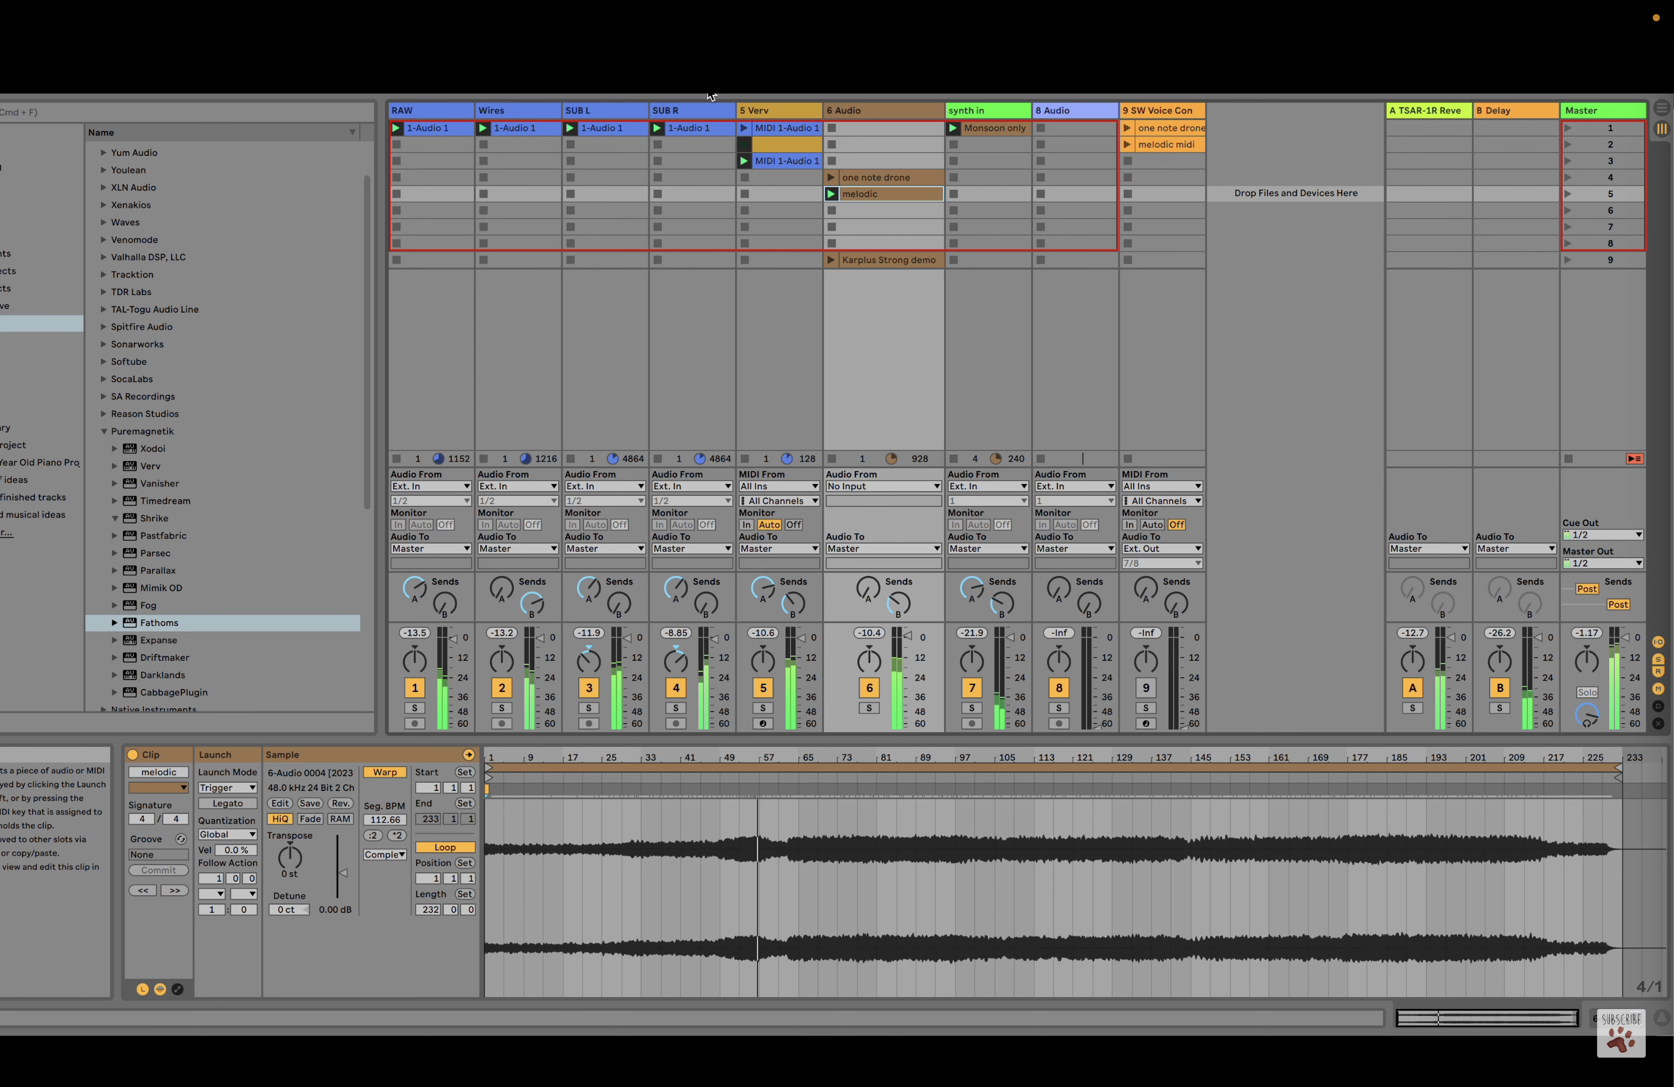Image resolution: width=1674 pixels, height=1087 pixels.
Task: Launch the one note drone clip in 6 Audio
Action: click(831, 177)
